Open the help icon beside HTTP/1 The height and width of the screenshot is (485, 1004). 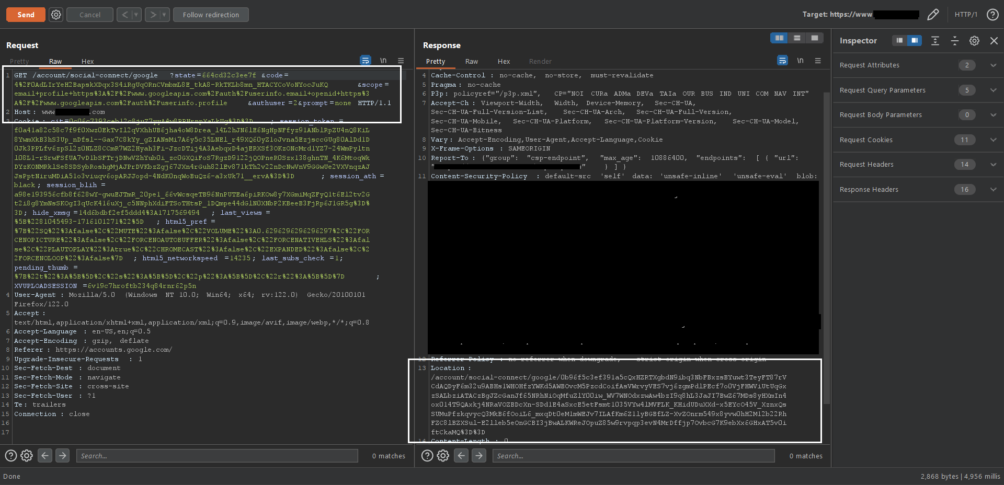click(992, 15)
